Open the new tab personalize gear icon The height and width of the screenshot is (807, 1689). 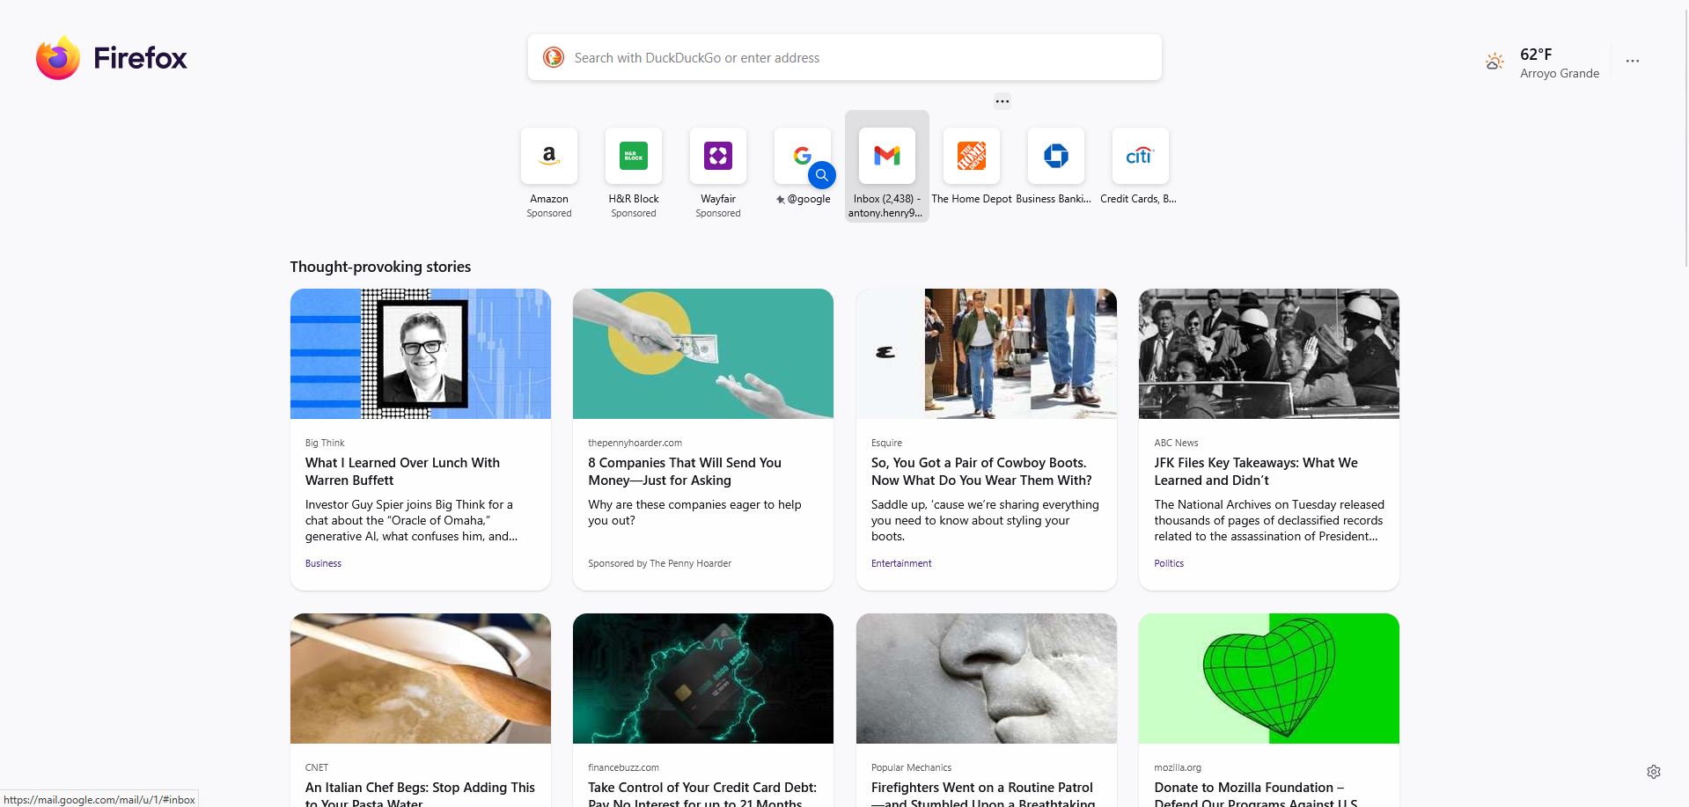pyautogui.click(x=1654, y=772)
